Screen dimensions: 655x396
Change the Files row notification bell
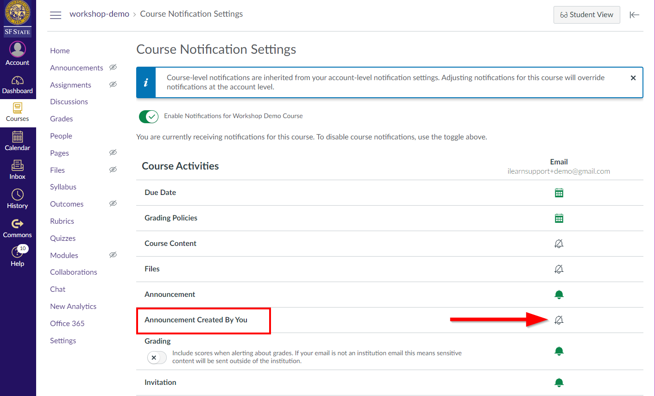pyautogui.click(x=559, y=269)
